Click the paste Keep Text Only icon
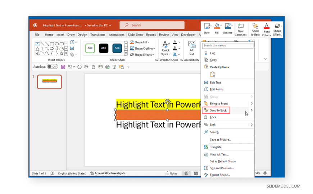This screenshot has width=313, height=194. point(213,74)
